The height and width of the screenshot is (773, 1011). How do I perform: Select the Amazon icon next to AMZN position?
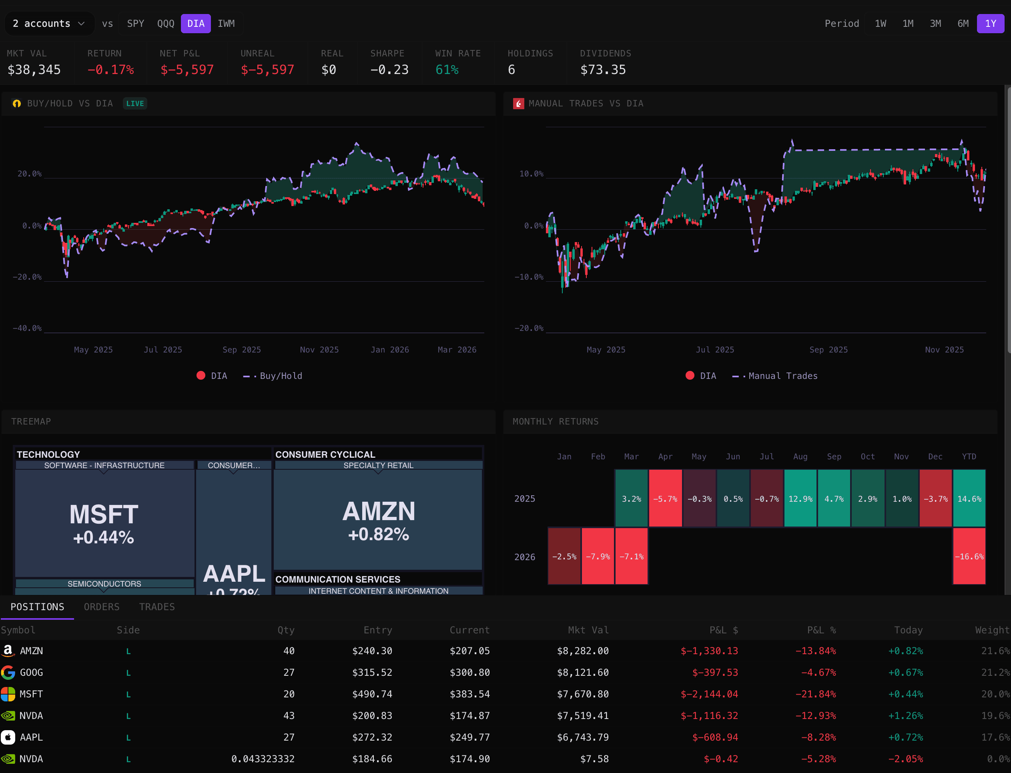click(8, 651)
